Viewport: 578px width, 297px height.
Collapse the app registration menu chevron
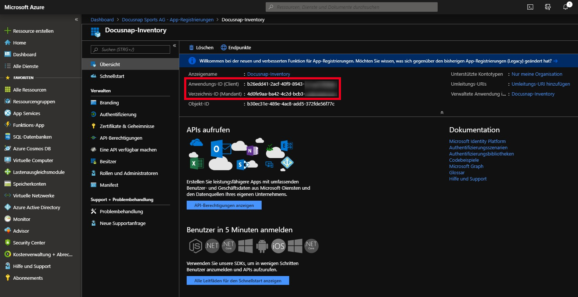175,46
